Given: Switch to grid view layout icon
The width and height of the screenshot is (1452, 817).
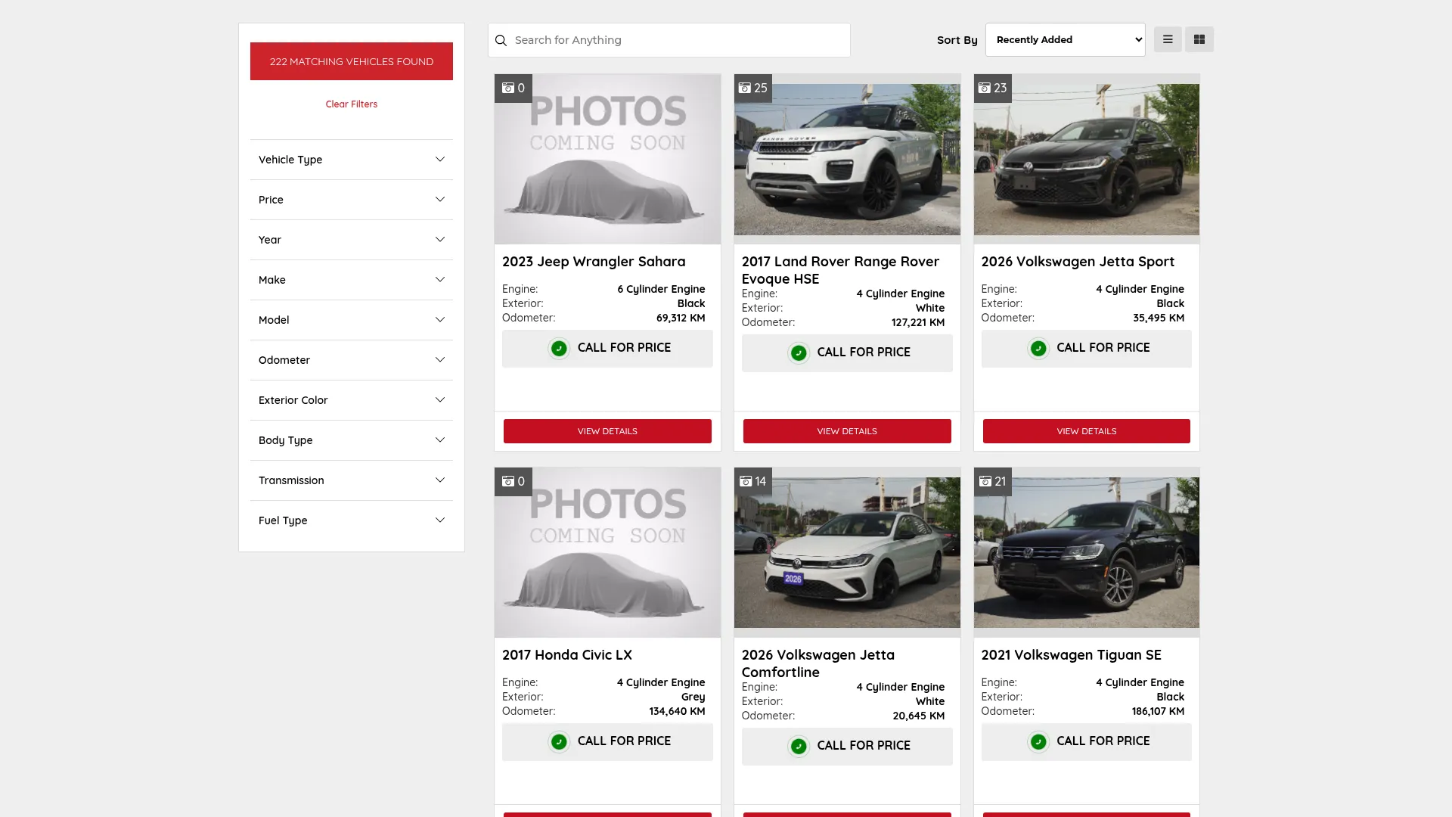Looking at the screenshot, I should [x=1199, y=39].
